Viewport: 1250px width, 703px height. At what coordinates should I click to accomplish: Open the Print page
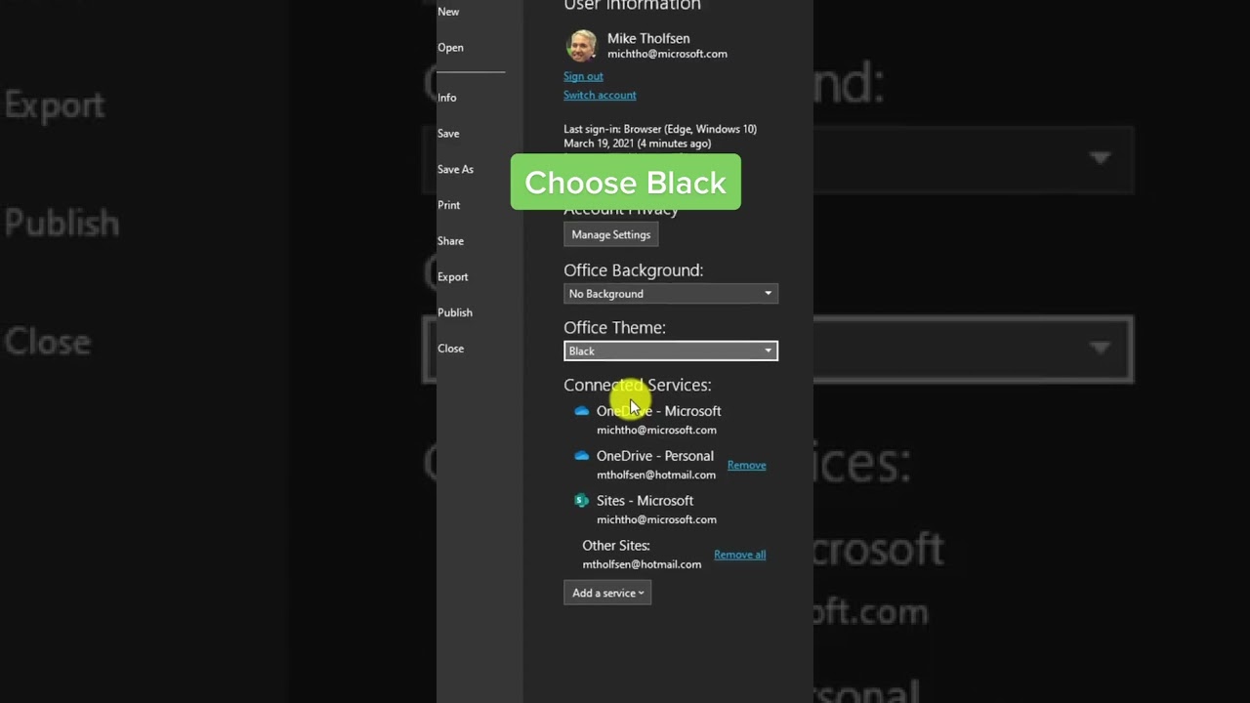point(448,205)
